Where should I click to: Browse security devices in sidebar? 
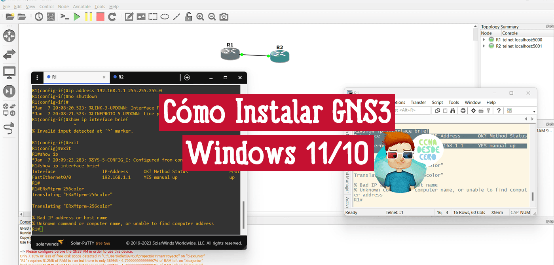pos(9,91)
